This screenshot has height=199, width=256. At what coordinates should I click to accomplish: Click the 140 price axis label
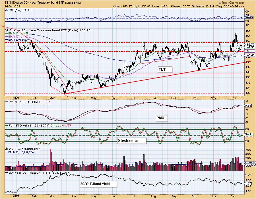click(248, 72)
